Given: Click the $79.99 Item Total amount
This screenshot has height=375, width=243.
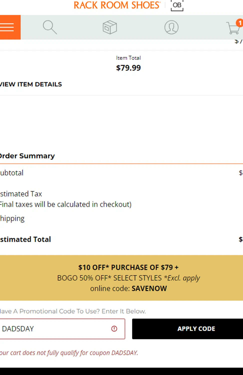Looking at the screenshot, I should (128, 68).
